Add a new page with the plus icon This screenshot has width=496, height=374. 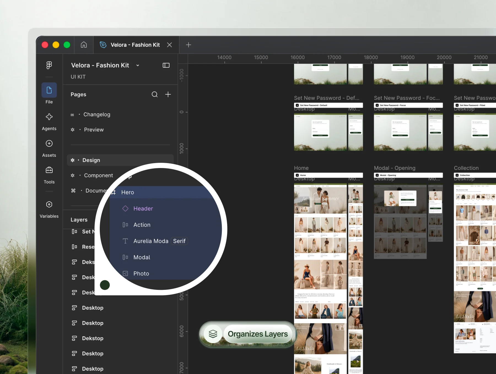point(168,94)
